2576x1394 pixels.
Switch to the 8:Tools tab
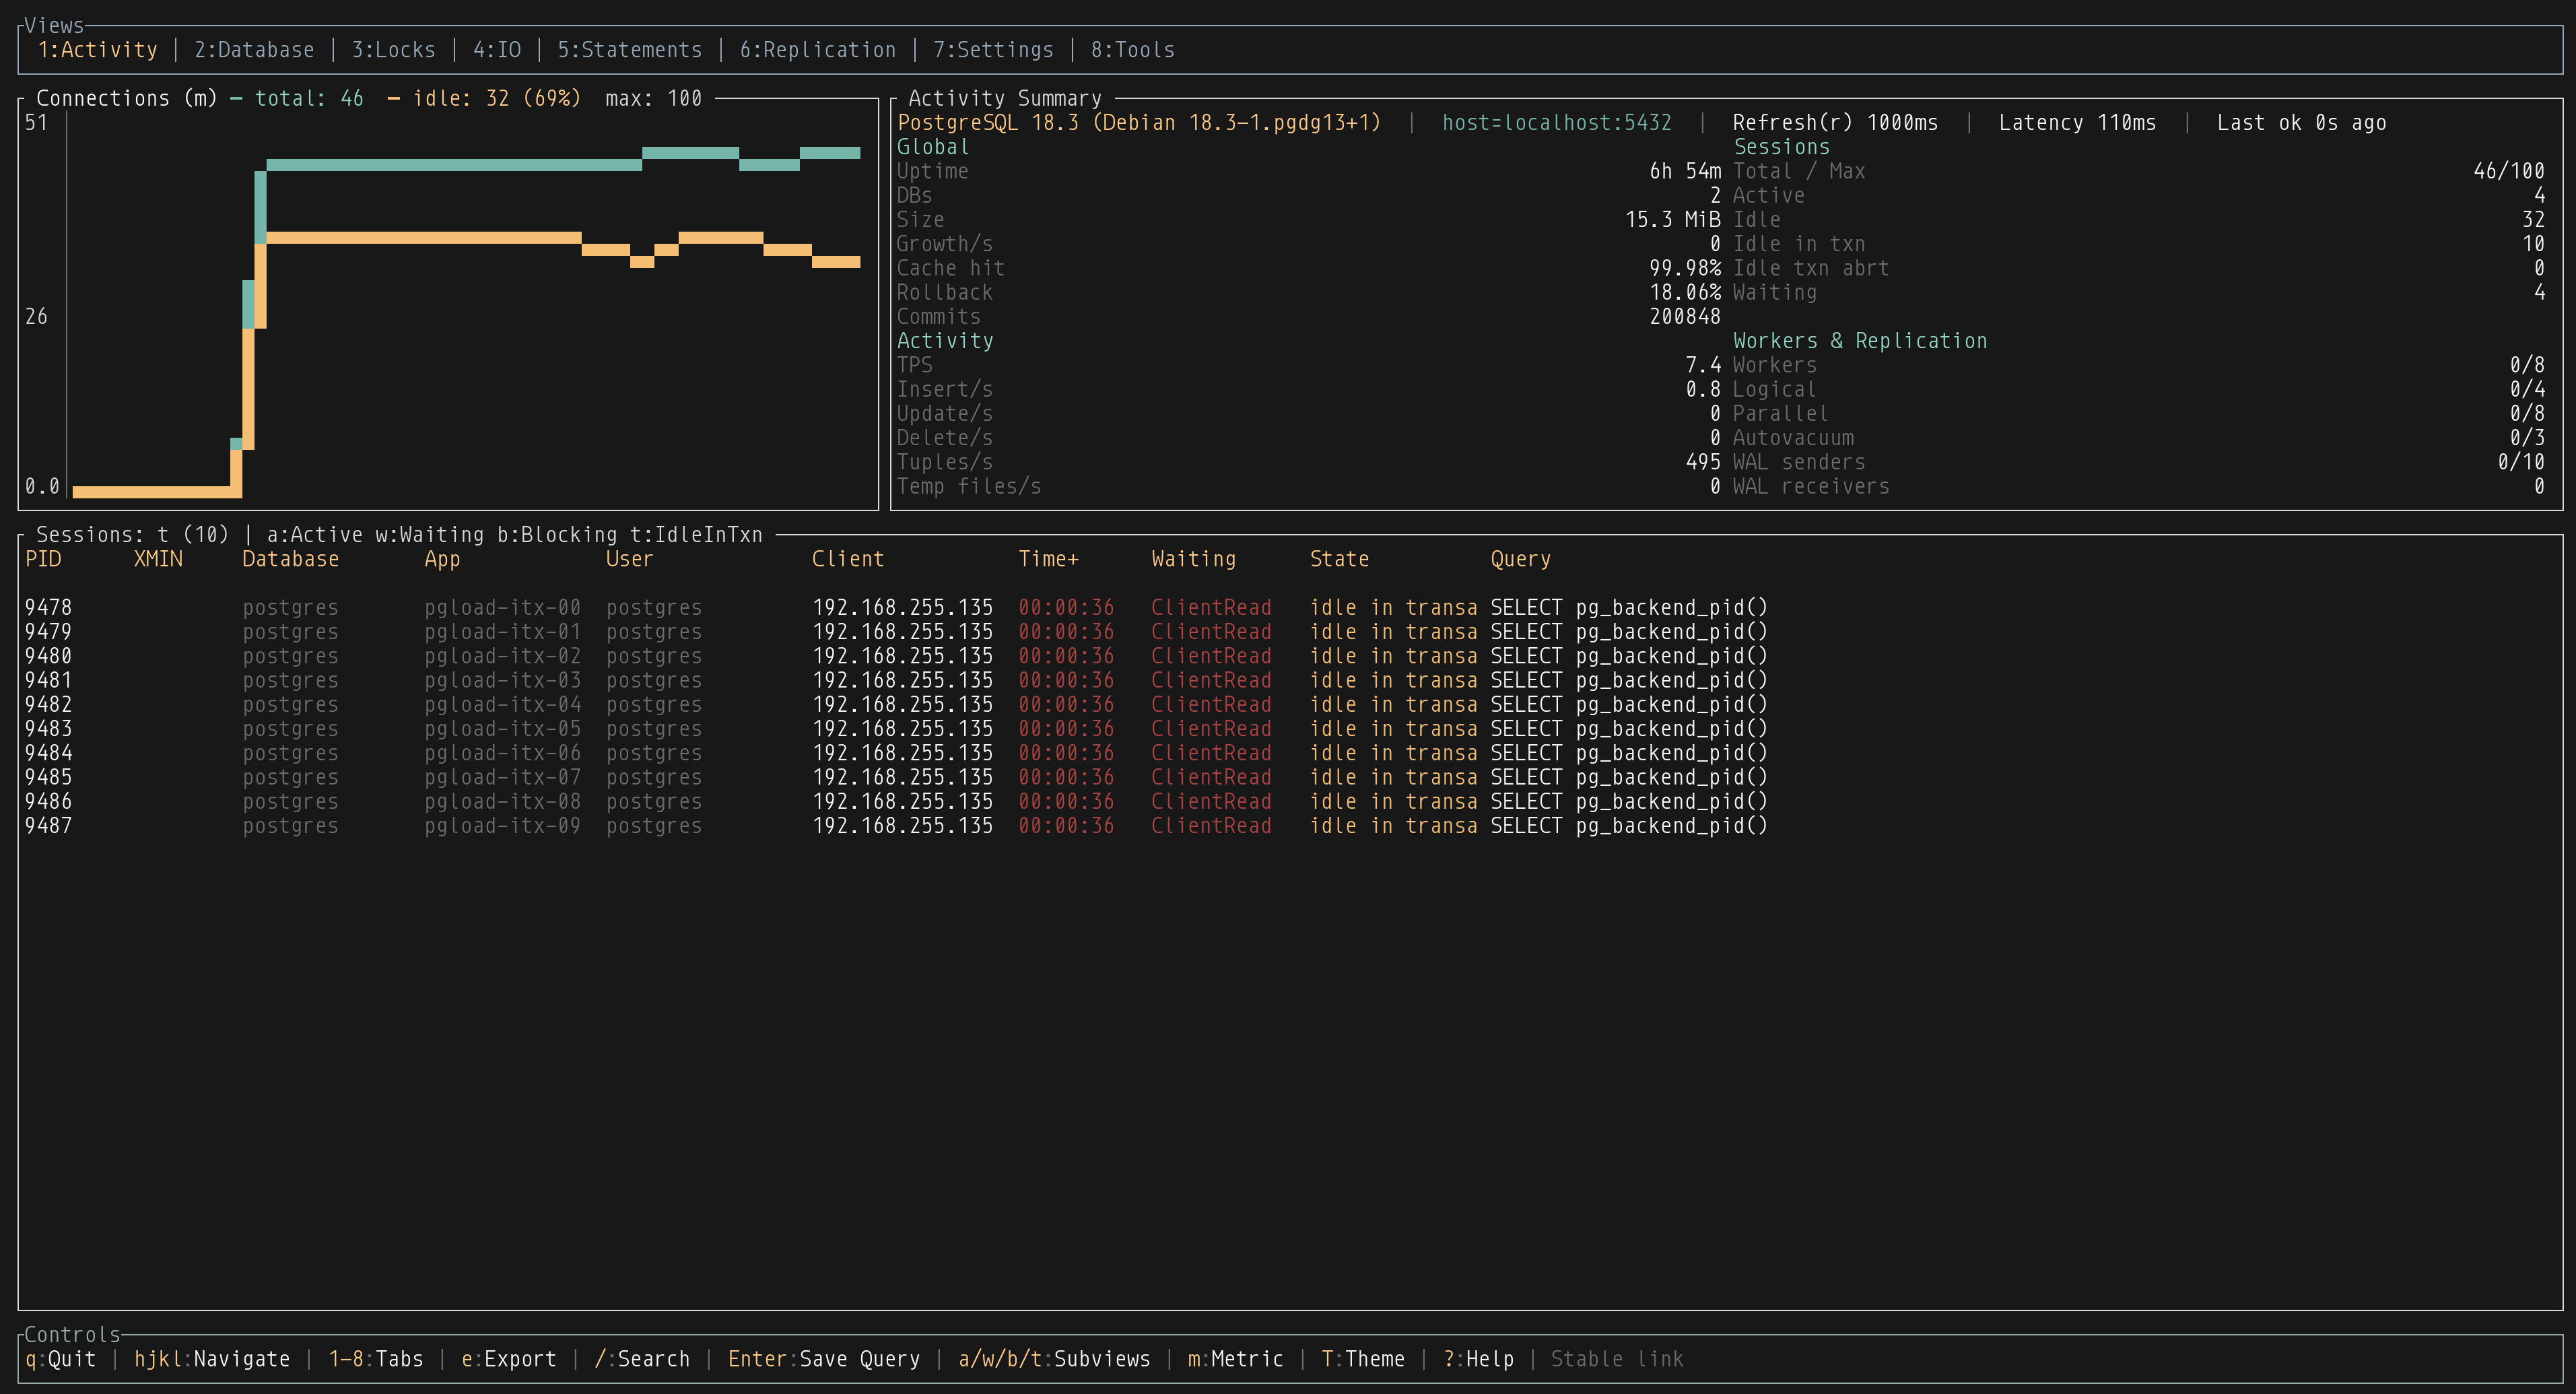tap(1132, 50)
